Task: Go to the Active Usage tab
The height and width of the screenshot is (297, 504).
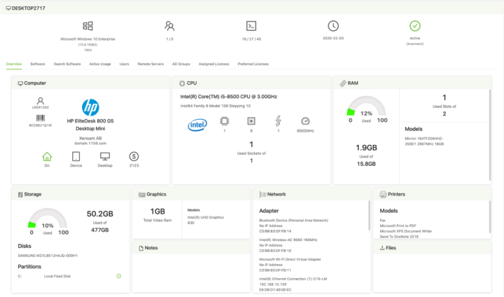Action: [x=100, y=64]
